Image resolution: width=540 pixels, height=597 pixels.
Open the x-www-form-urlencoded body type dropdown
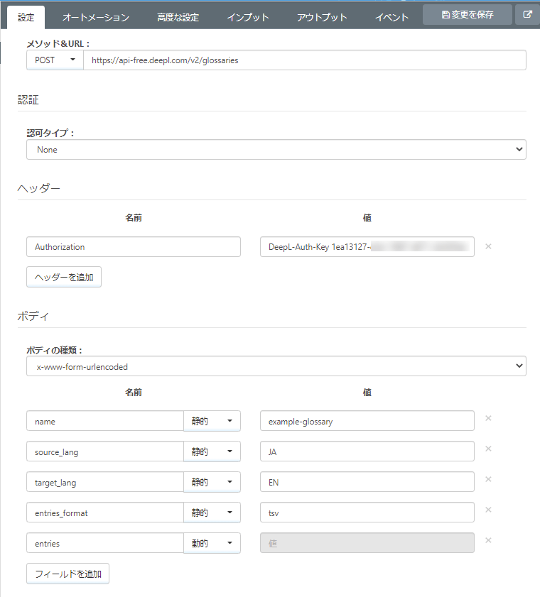pos(276,366)
